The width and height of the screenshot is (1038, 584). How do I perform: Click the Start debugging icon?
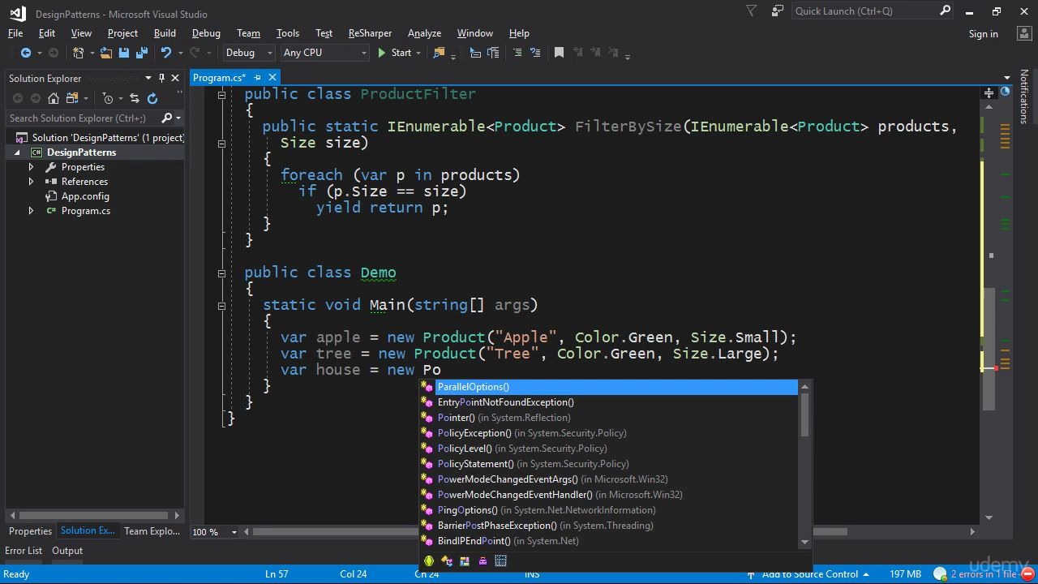coord(381,52)
